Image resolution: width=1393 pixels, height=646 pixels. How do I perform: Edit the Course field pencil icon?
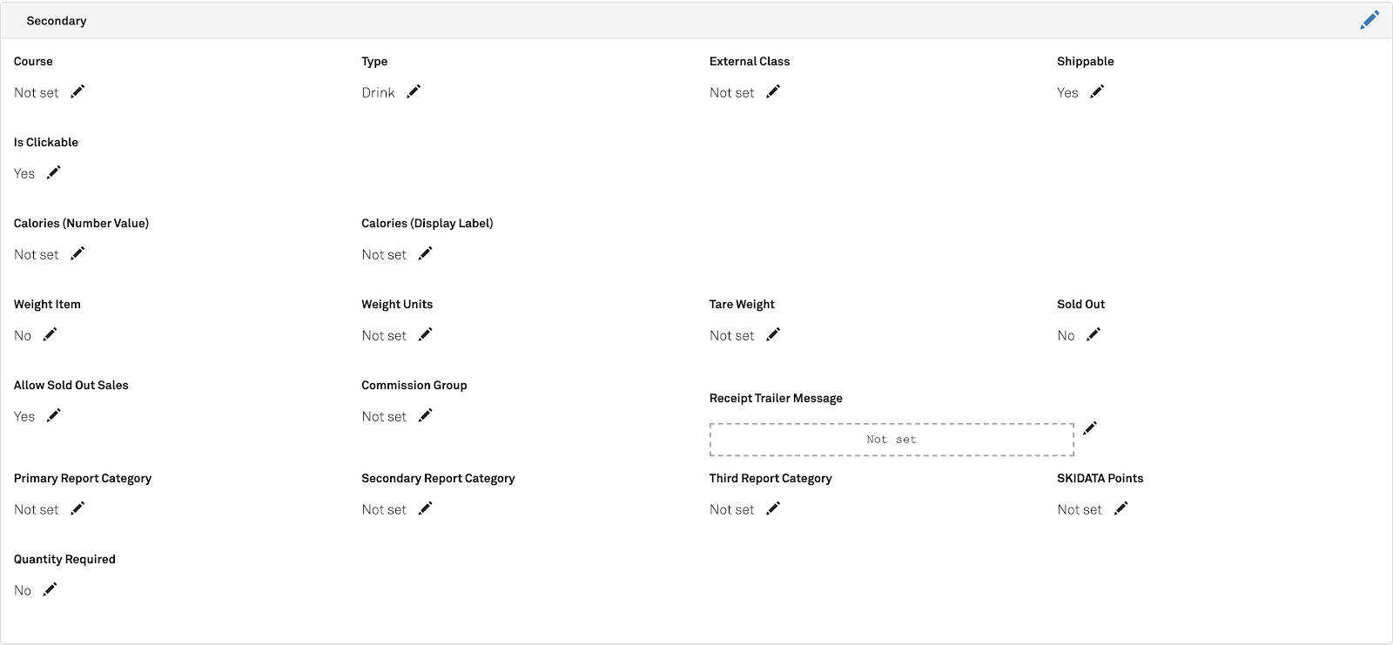pos(77,91)
